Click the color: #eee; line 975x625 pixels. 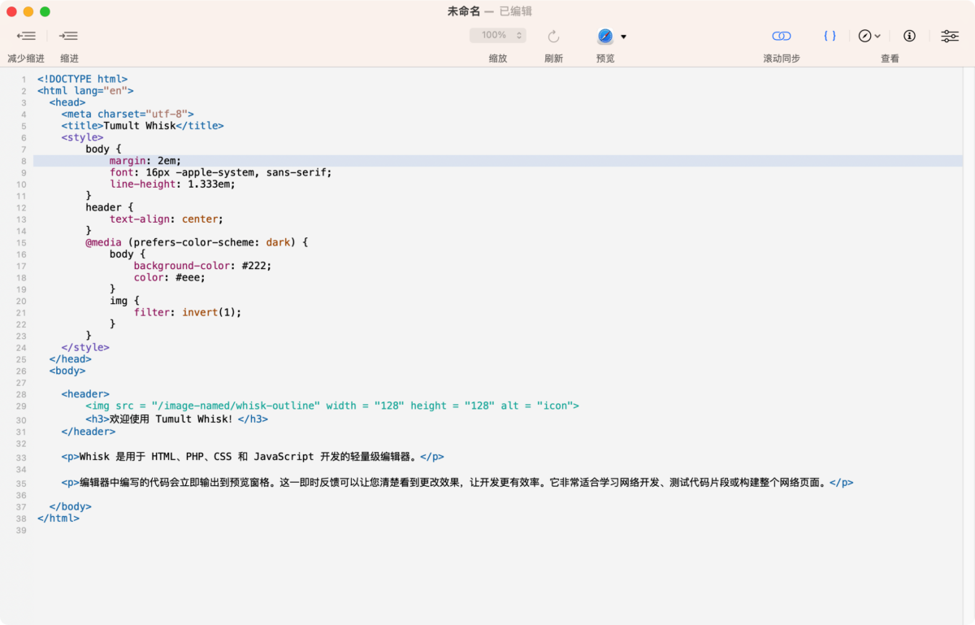(x=170, y=277)
